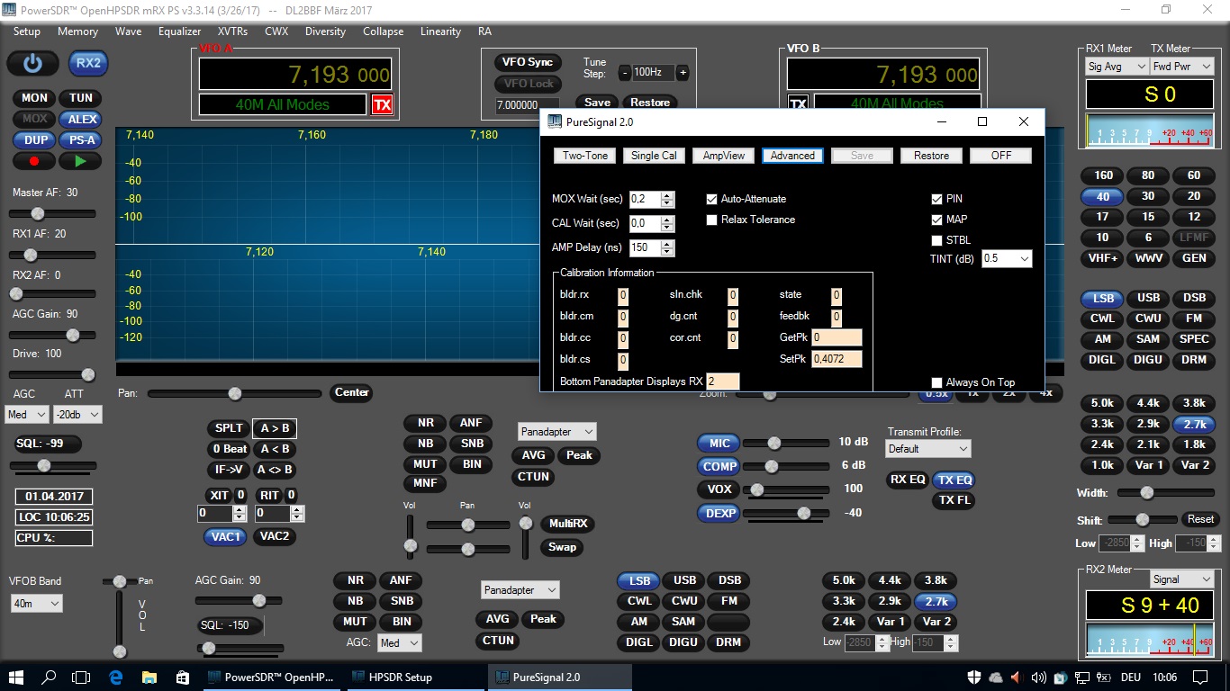The height and width of the screenshot is (691, 1230).
Task: Open Diversity menu
Action: [325, 31]
